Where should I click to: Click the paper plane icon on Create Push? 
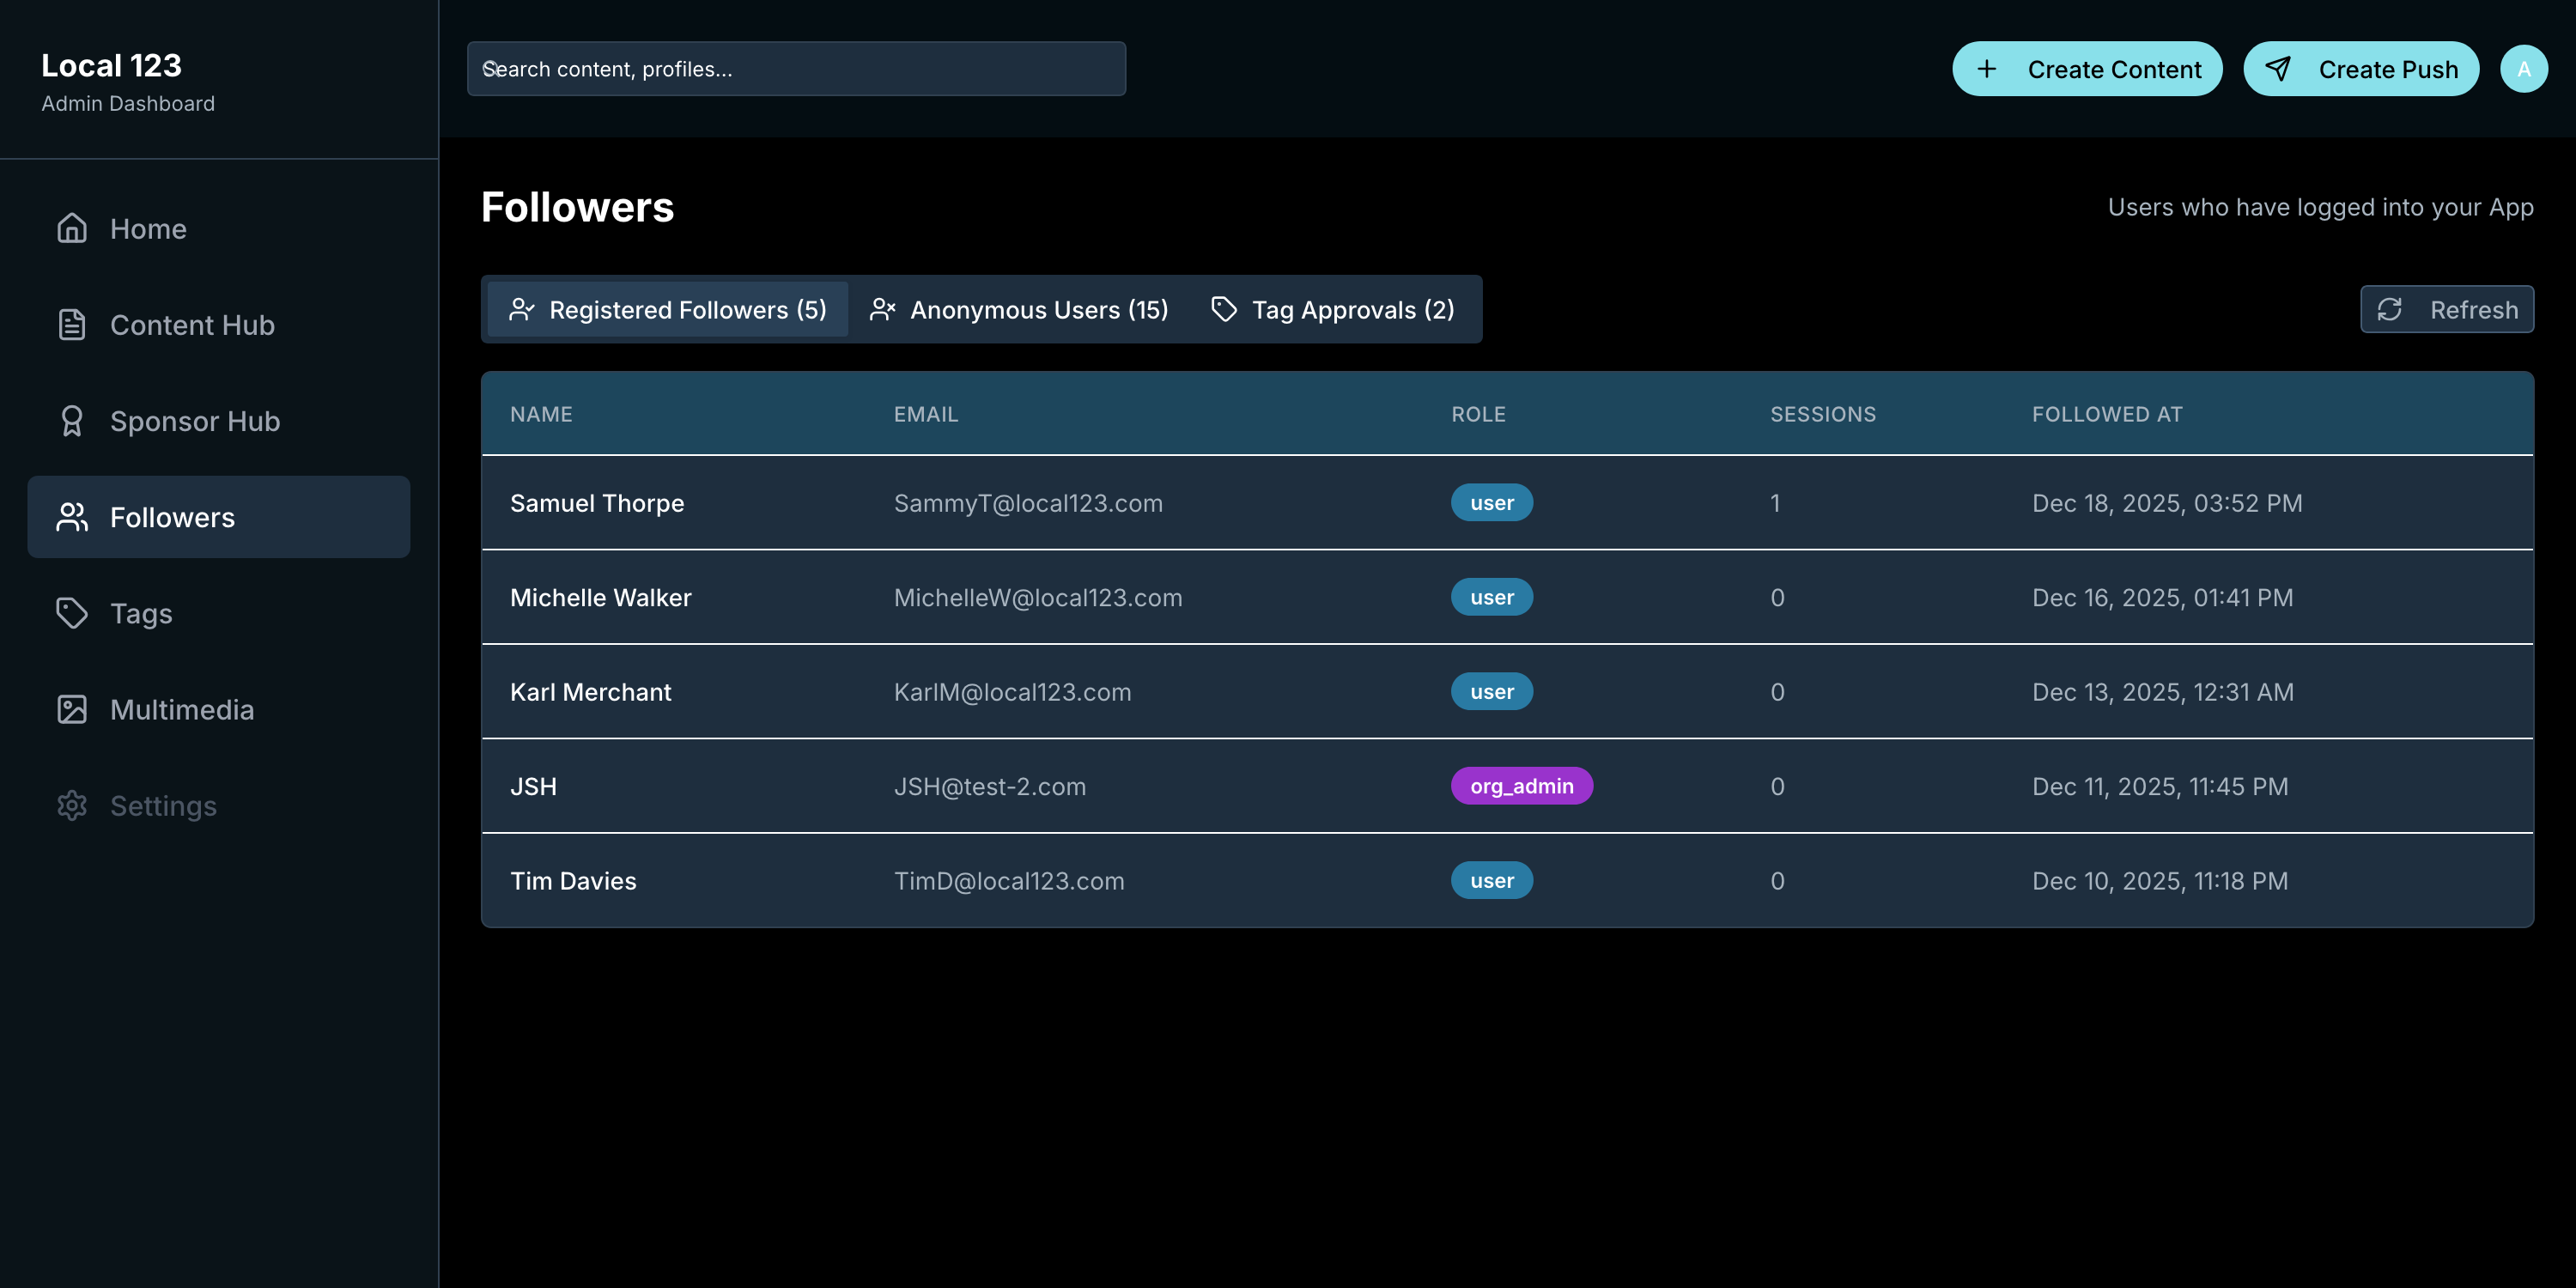2278,69
